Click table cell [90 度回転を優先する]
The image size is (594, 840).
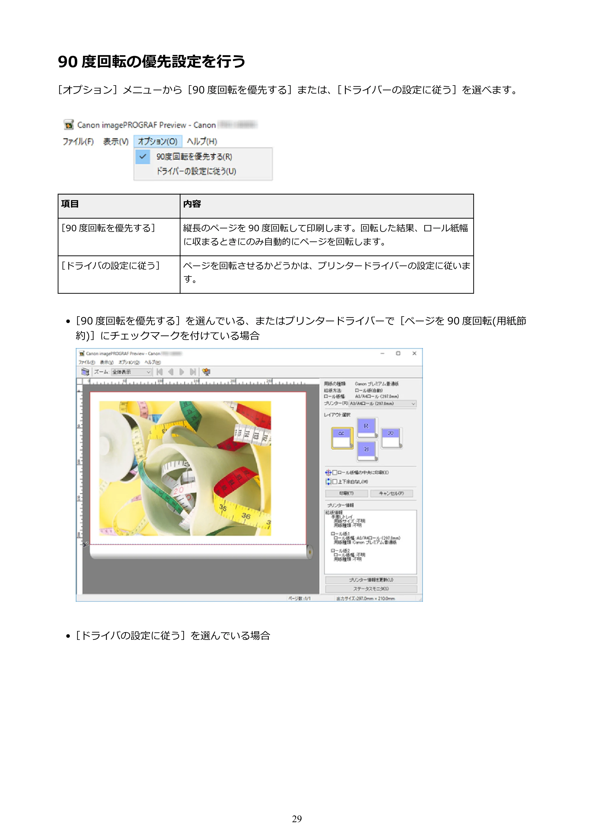coord(119,237)
